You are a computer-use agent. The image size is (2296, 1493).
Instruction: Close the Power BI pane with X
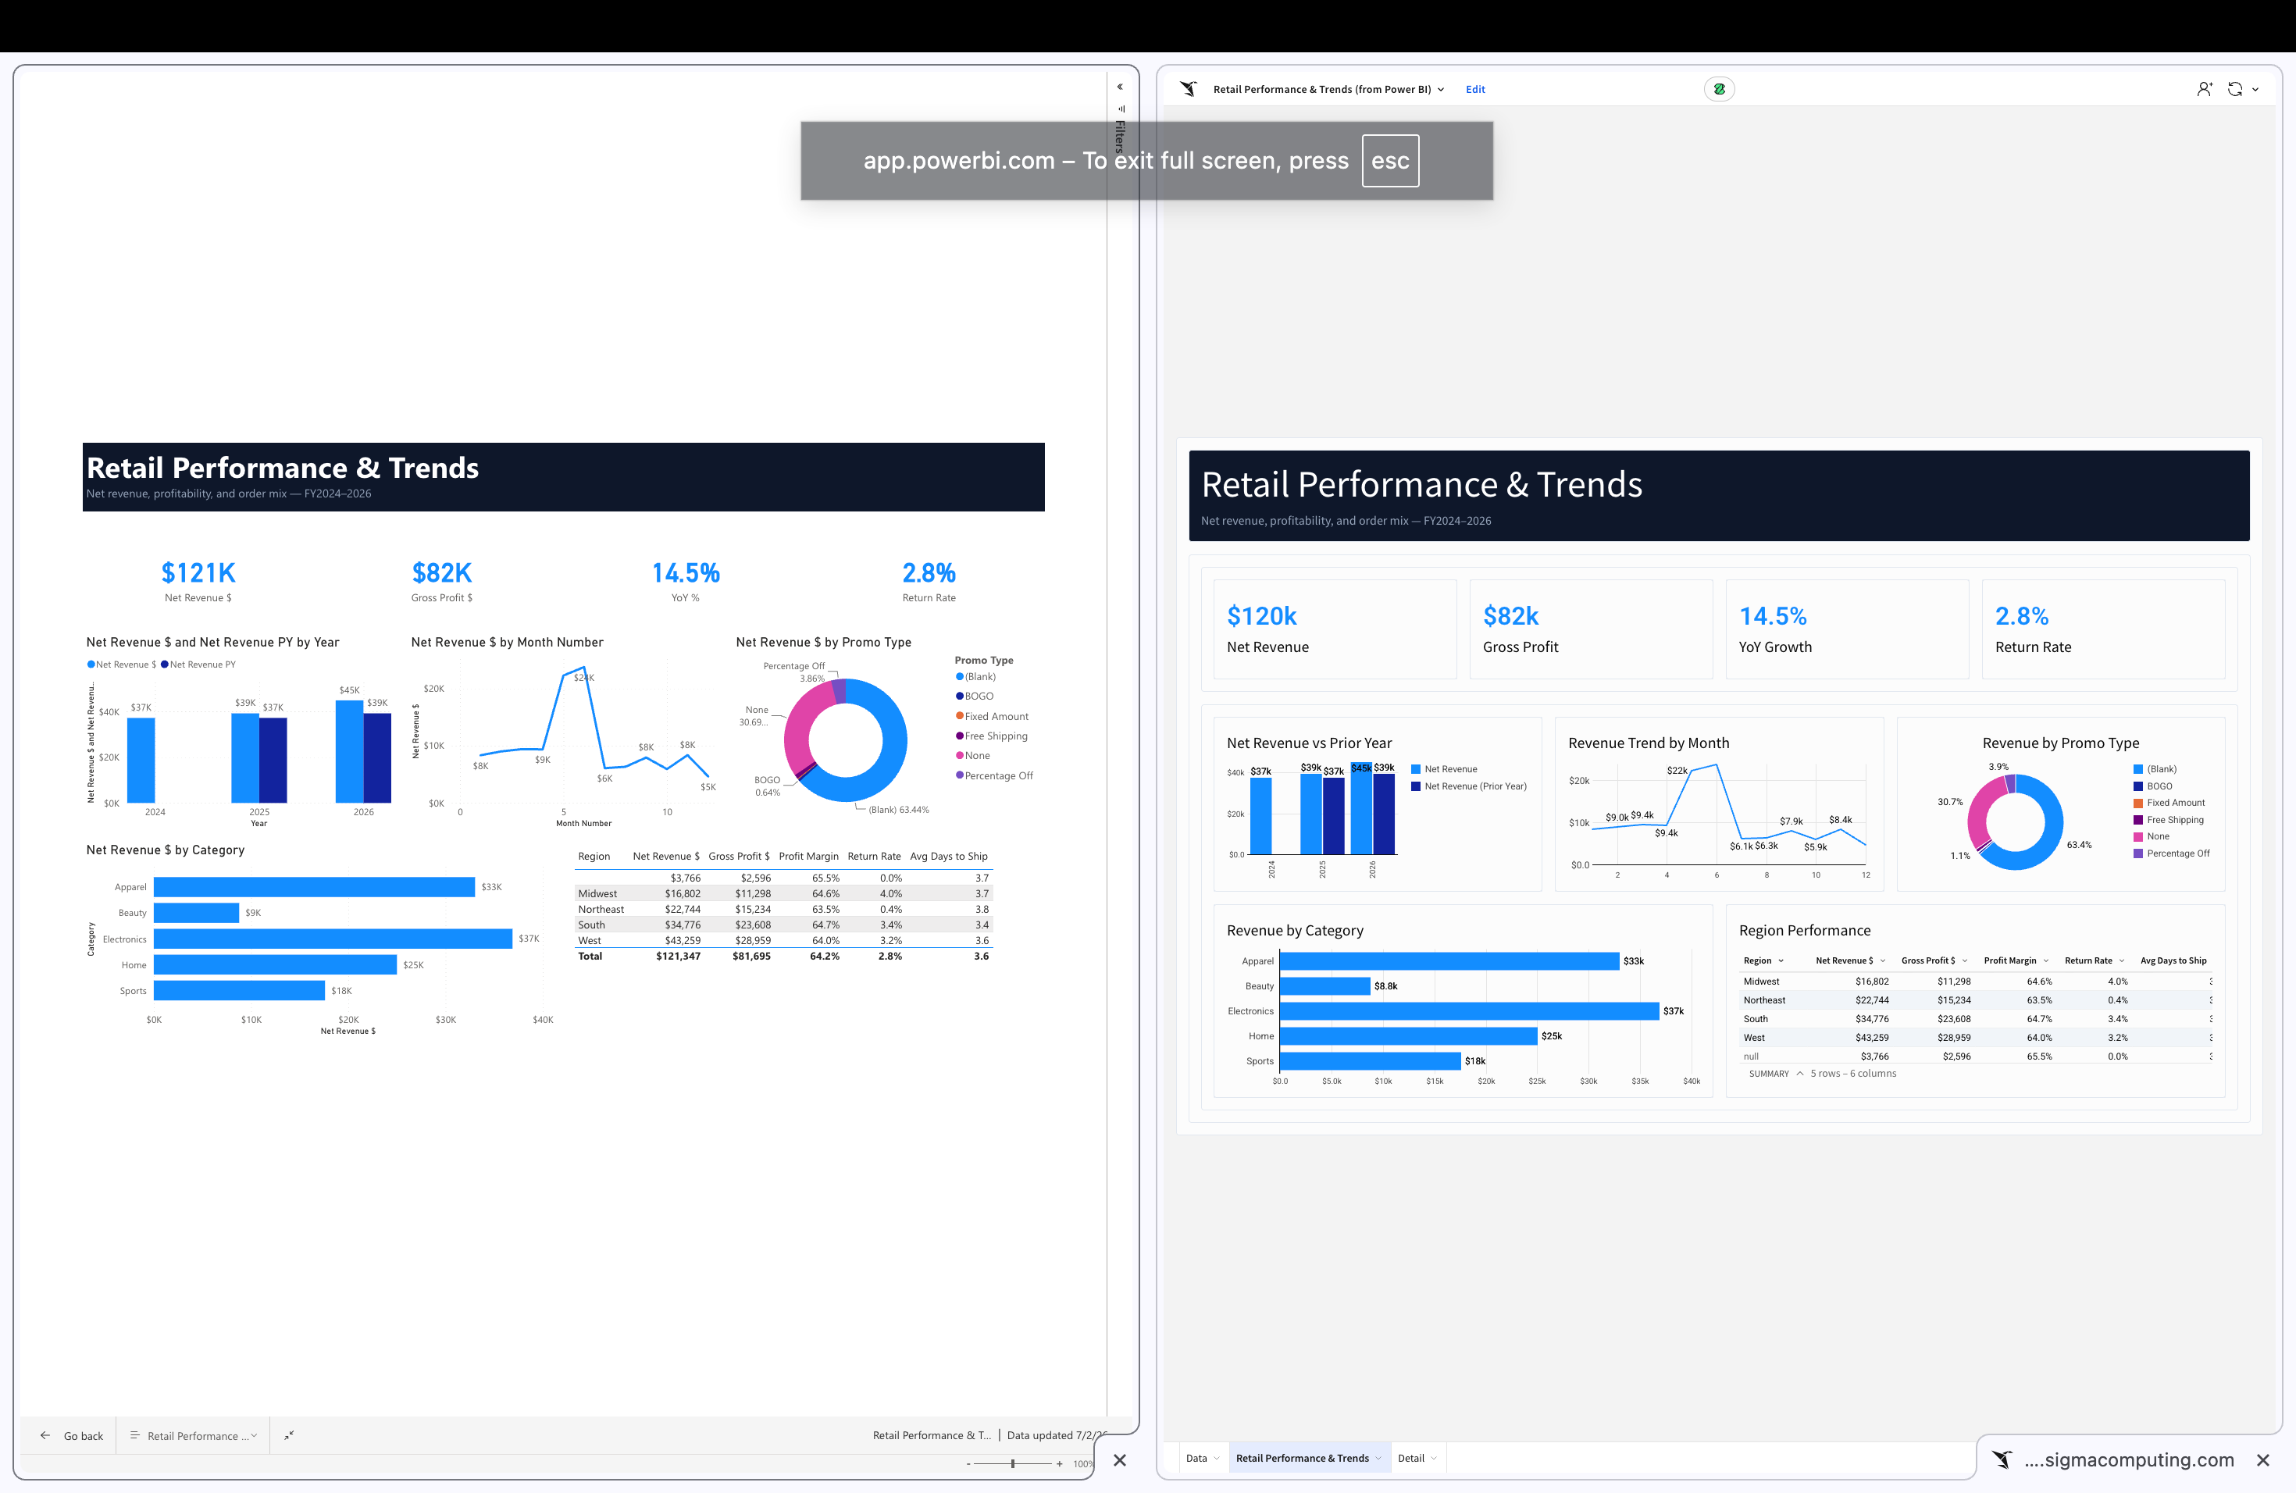(x=1119, y=1460)
